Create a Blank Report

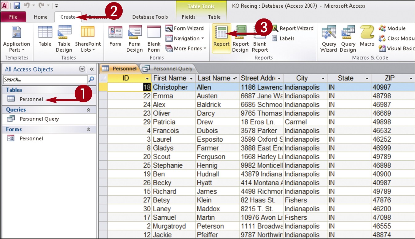260,39
